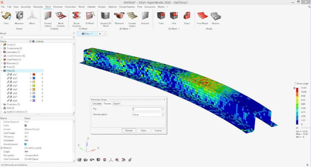Image resolution: width=311 pixels, height=167 pixels.
Task: Select the Hex mesh tool
Action: pos(174,16)
